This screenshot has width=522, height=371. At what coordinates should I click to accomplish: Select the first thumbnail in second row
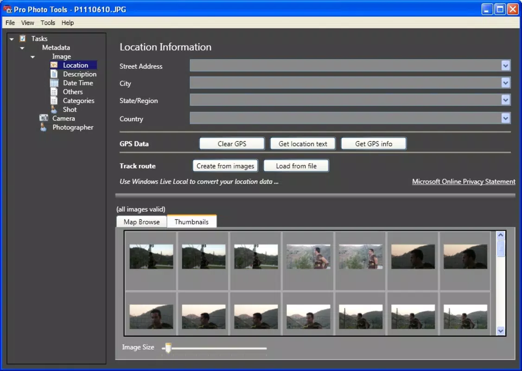pyautogui.click(x=151, y=317)
